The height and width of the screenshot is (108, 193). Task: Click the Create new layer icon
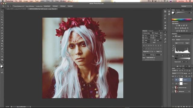(x=187, y=107)
